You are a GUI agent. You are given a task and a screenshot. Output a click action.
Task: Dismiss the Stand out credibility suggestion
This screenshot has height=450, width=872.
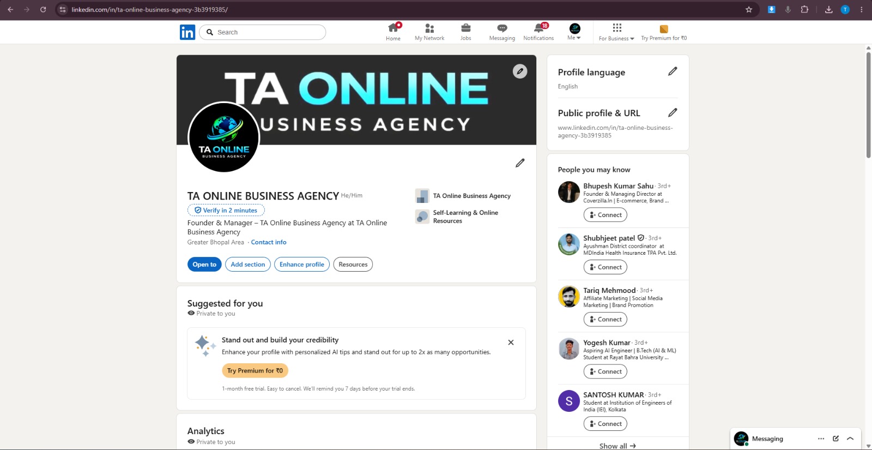[511, 343]
